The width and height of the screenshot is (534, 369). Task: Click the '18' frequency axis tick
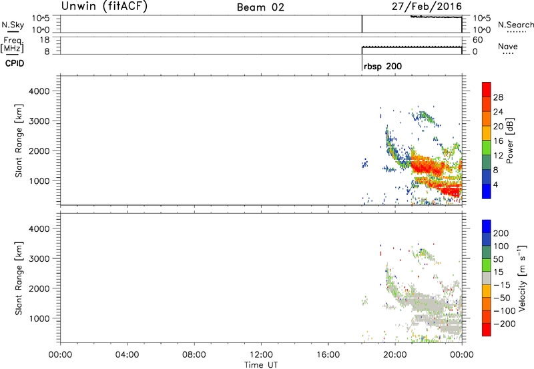point(45,40)
